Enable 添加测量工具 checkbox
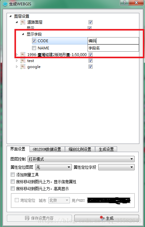The width and height of the screenshot is (145, 227). [x=13, y=175]
